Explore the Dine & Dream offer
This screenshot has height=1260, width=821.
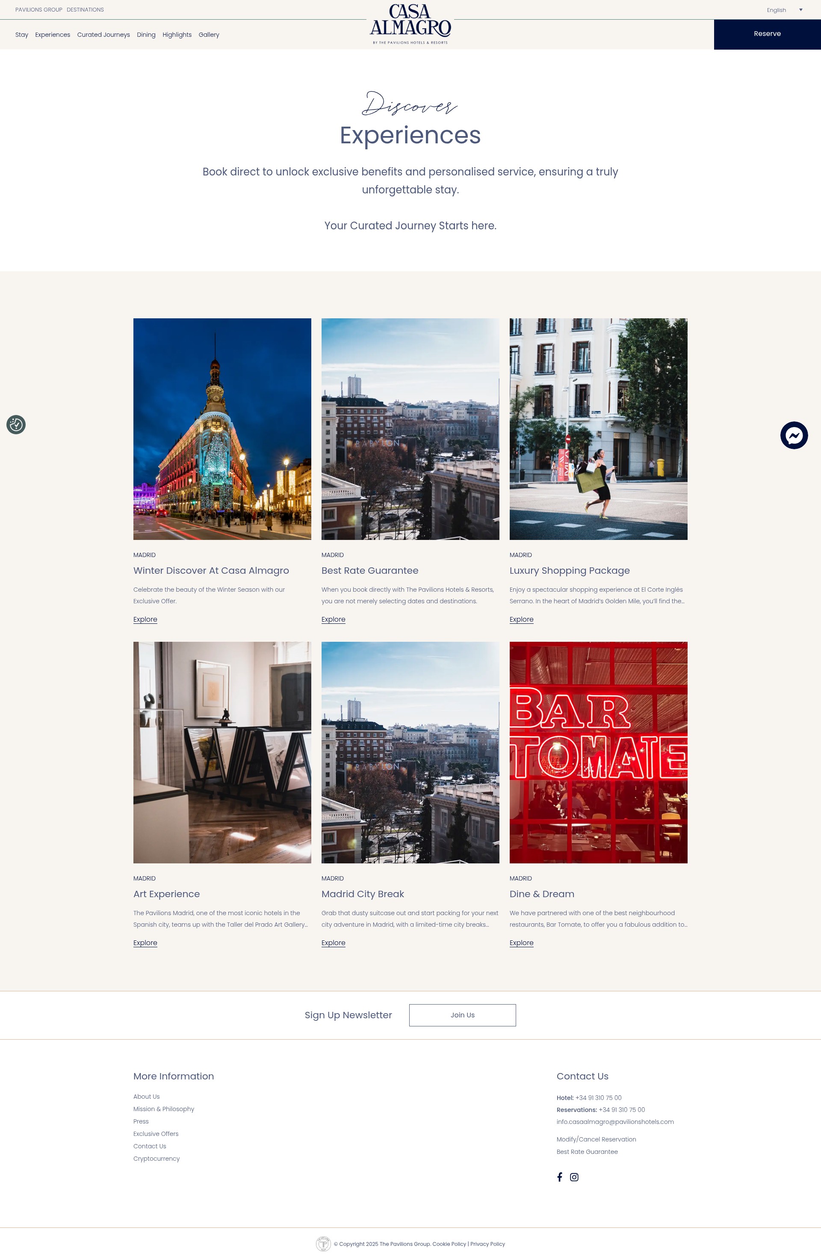pos(521,943)
